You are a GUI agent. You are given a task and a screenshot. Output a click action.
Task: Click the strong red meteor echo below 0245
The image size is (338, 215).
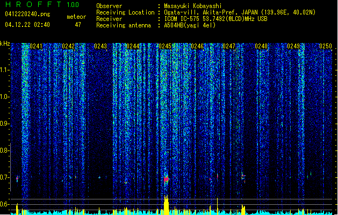166,179
